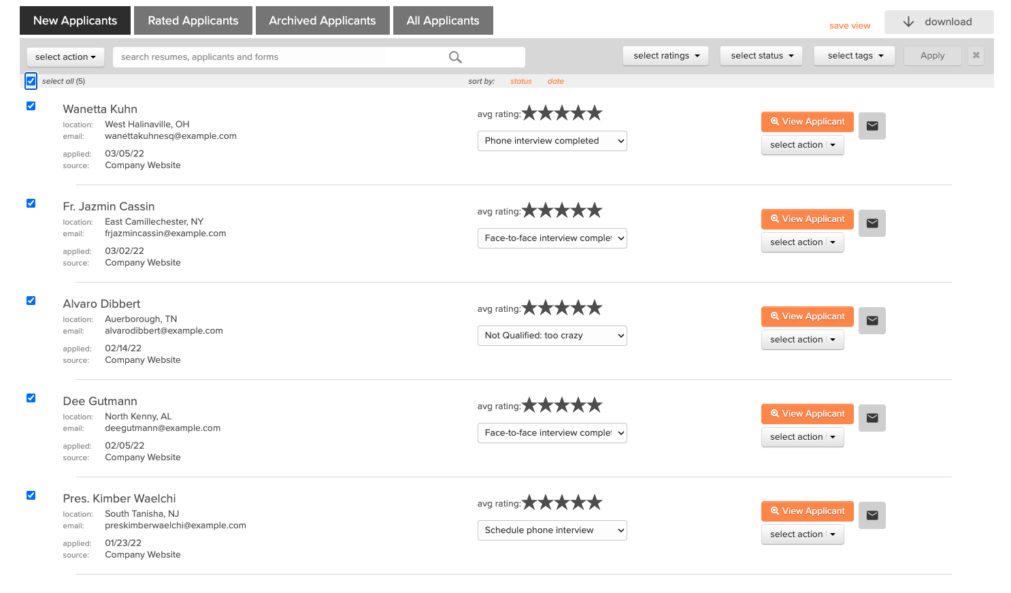The image size is (1011, 593).
Task: Change Pres. Kimber Waelchi's status dropdown
Action: (x=552, y=530)
